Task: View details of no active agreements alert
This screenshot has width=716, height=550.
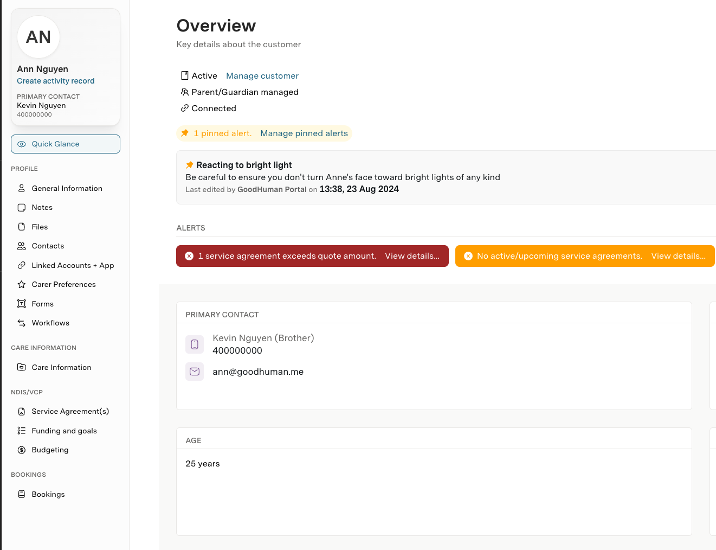Action: (x=678, y=256)
